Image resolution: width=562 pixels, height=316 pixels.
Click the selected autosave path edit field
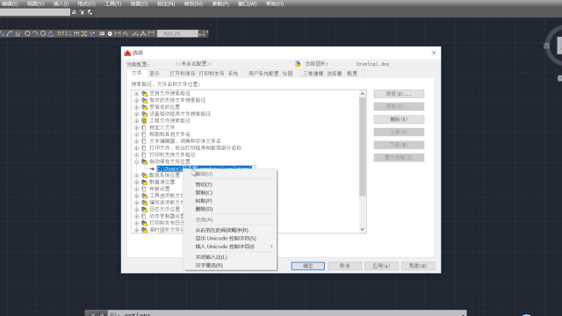tap(205, 169)
